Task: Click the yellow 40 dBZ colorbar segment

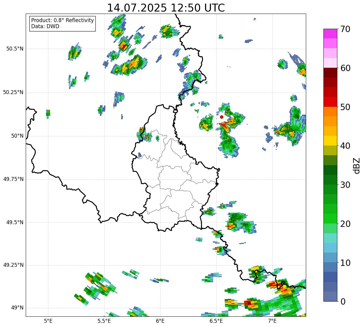Action: 330,141
